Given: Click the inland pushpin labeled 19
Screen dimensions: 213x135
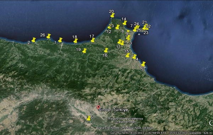Looking at the screenshot, I should point(84,51).
